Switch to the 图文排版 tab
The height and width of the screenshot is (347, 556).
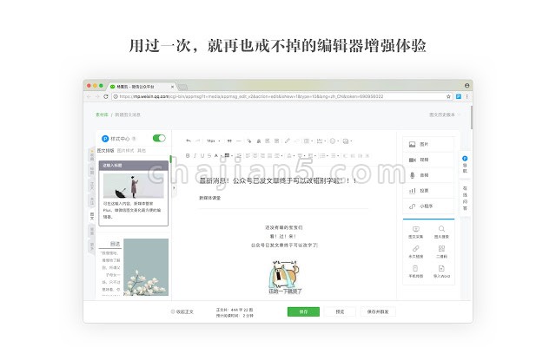pyautogui.click(x=106, y=150)
